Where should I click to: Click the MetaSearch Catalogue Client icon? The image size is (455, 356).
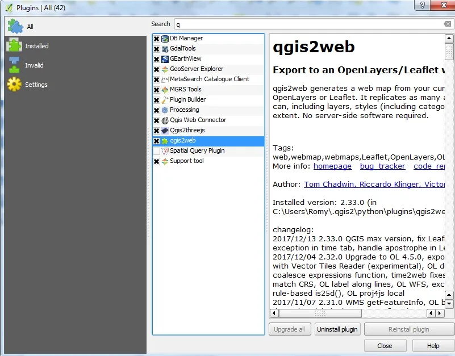coord(165,79)
